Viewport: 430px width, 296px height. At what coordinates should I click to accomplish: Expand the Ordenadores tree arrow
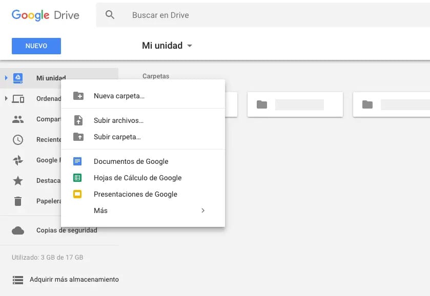pos(6,98)
